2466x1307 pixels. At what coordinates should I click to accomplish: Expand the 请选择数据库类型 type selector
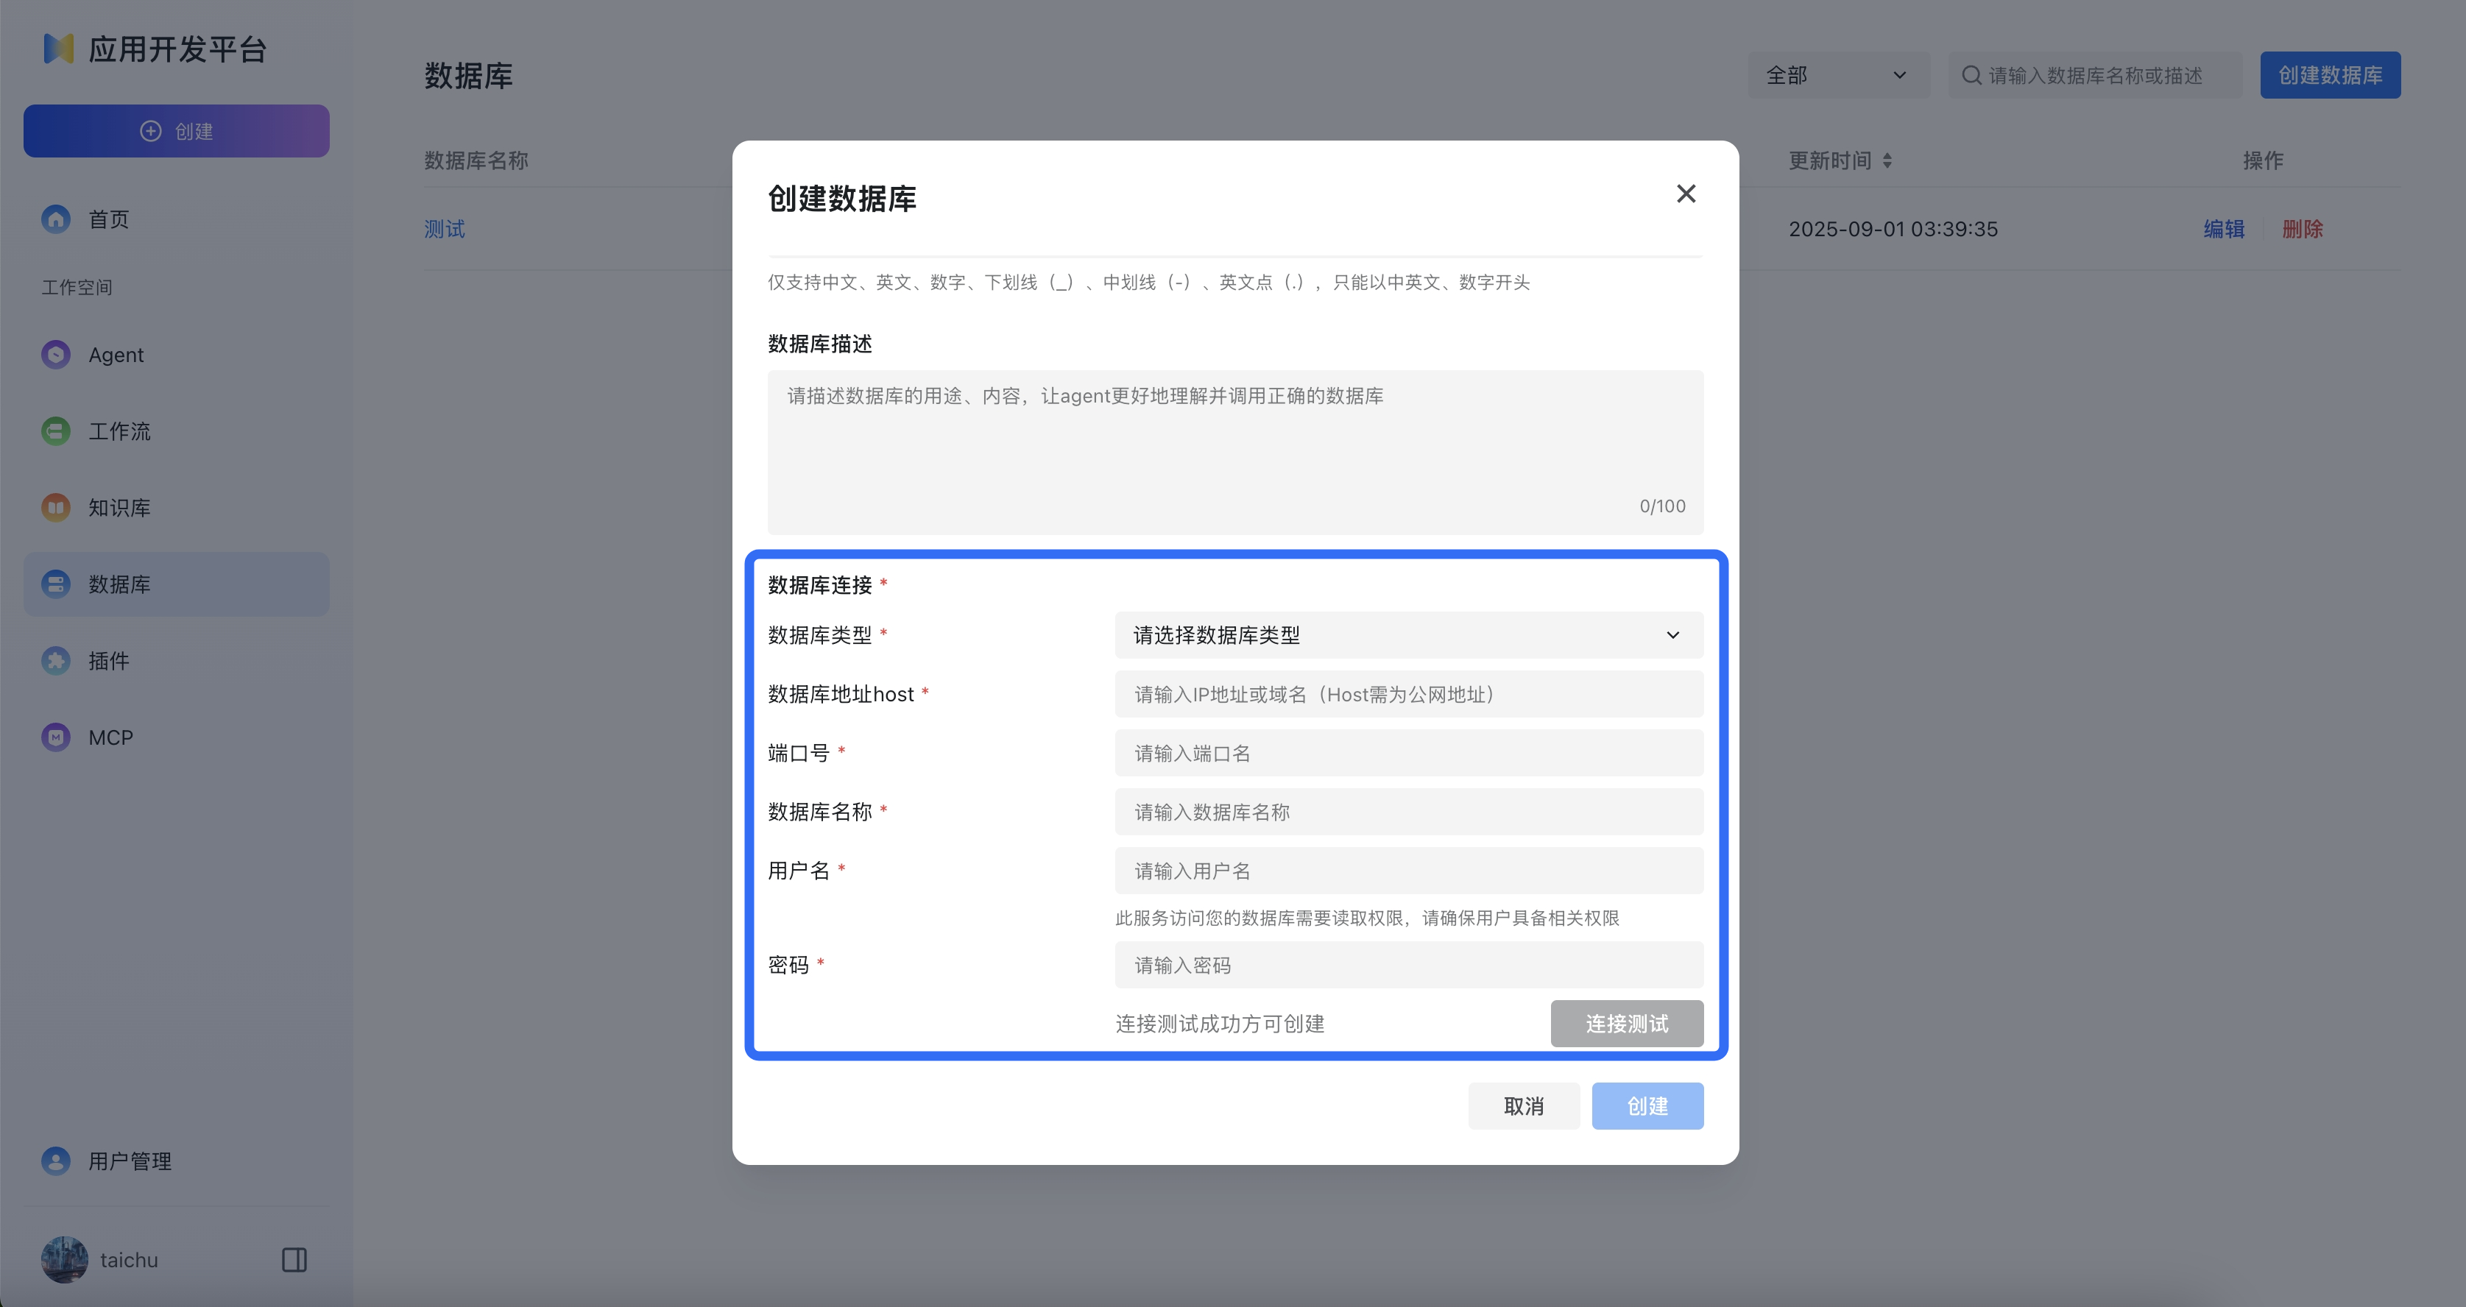tap(1407, 634)
